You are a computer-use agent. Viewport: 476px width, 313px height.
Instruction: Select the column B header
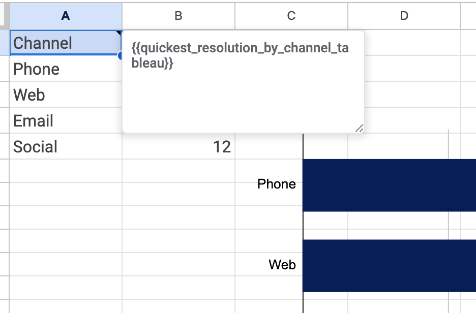tap(178, 16)
